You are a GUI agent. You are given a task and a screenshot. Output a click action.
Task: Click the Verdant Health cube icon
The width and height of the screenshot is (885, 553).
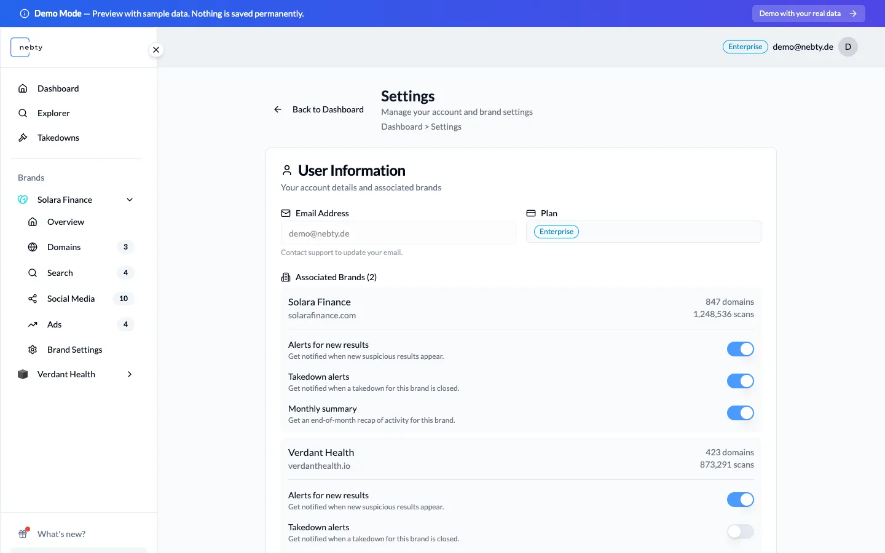tap(23, 374)
